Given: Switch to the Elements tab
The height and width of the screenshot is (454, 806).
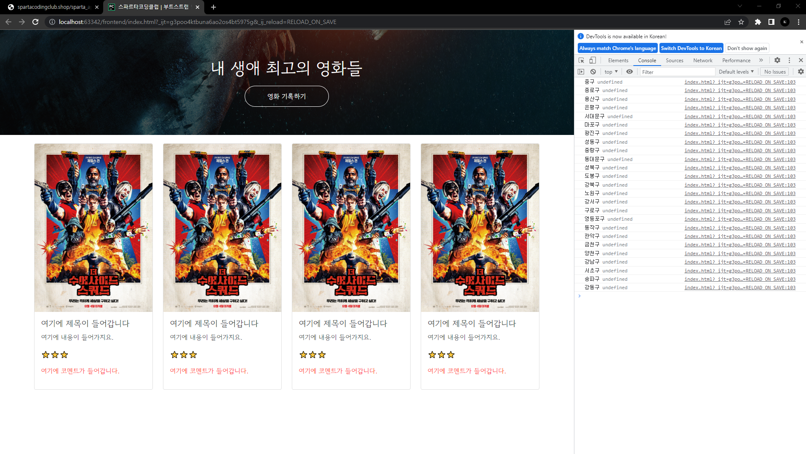Looking at the screenshot, I should pos(618,60).
